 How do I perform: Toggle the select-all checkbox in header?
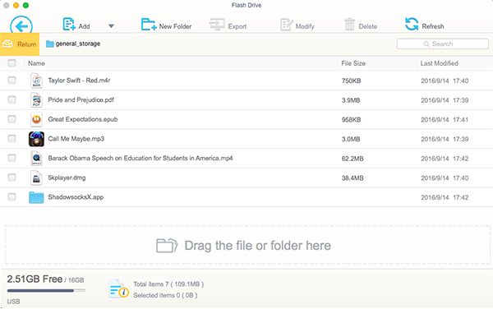tap(12, 63)
